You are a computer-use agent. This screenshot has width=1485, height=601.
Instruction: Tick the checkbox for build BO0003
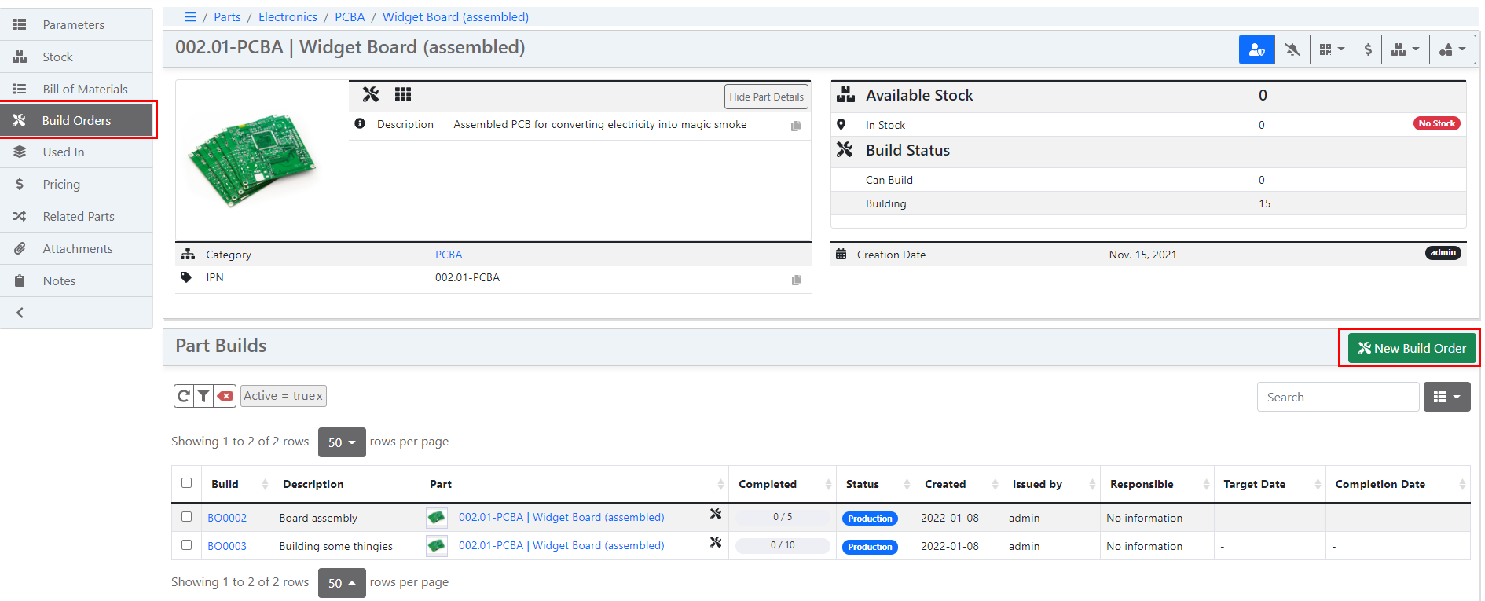[186, 545]
